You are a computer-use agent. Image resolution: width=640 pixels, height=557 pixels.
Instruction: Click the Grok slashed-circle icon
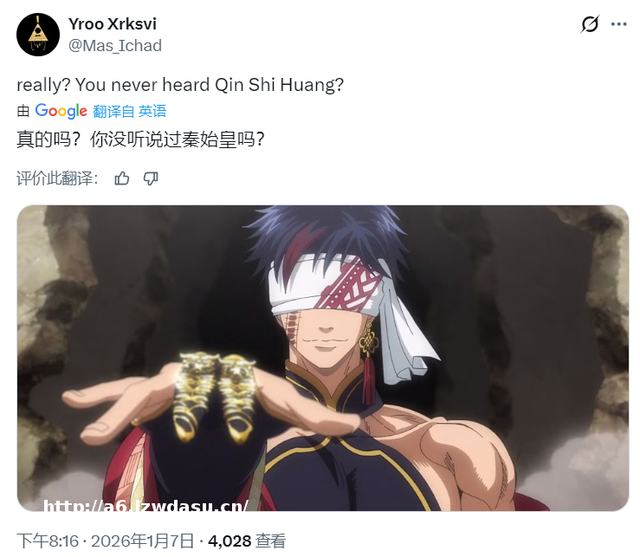(x=590, y=24)
